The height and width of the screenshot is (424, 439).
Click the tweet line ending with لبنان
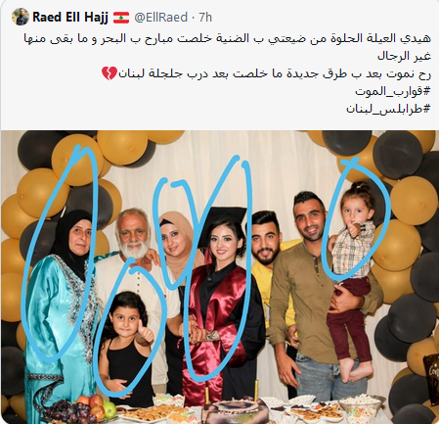coord(266,73)
